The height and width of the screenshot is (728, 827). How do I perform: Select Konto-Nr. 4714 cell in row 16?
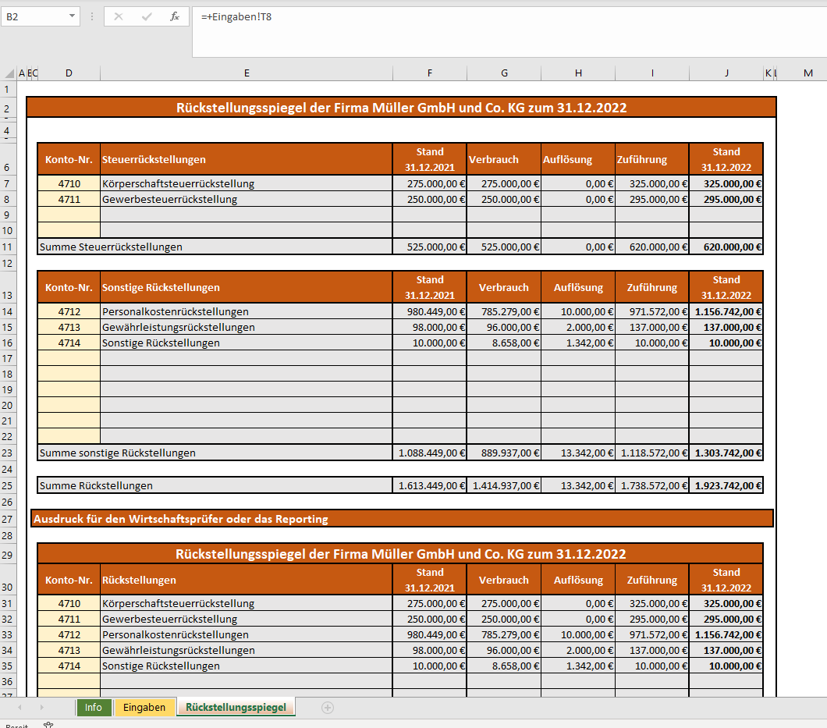coord(69,343)
